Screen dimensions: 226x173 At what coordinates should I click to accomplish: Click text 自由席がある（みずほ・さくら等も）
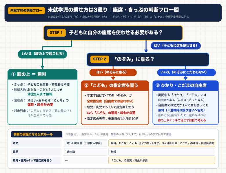(181, 100)
